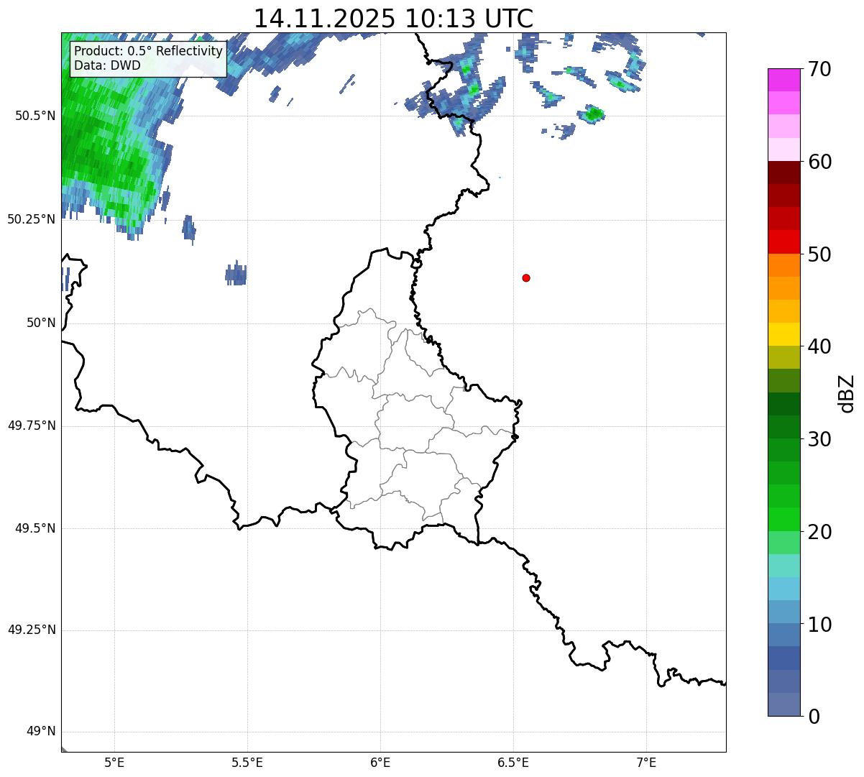Click the orange colorbar segment just below 50
Screen dimensions: 864x777
[784, 265]
